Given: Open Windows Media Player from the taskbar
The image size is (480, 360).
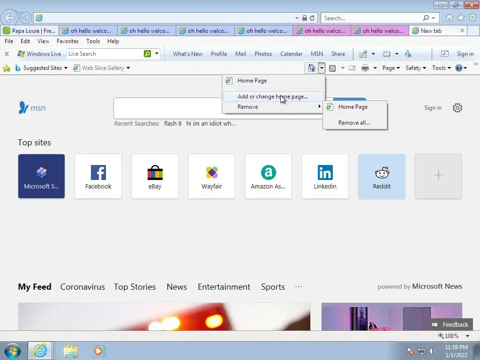Looking at the screenshot, I should point(98,351).
